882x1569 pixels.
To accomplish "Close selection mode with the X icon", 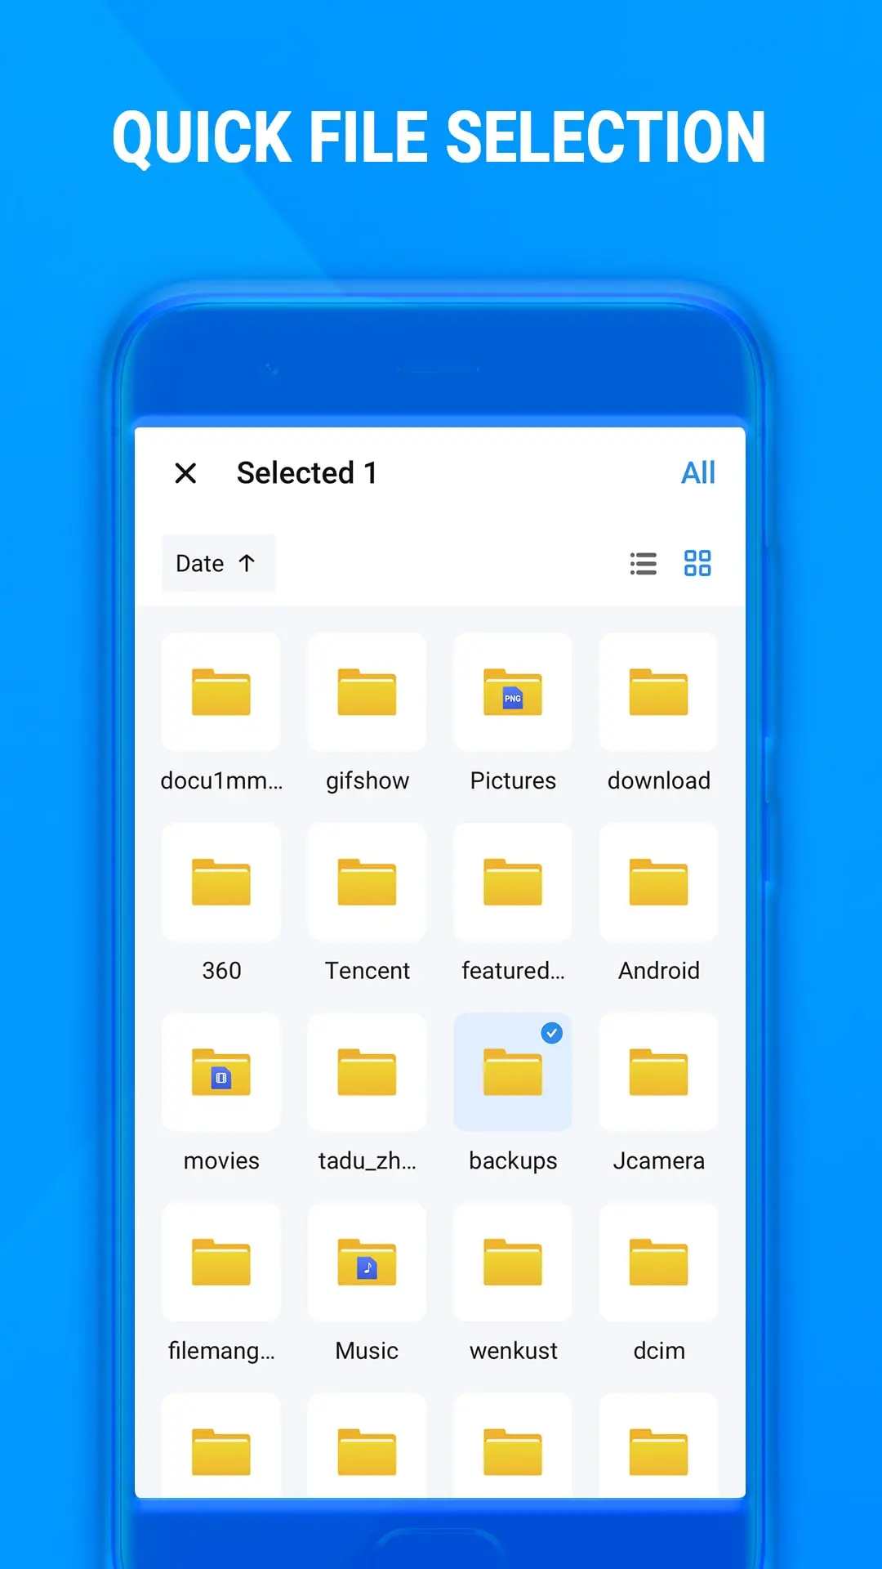I will pyautogui.click(x=185, y=472).
